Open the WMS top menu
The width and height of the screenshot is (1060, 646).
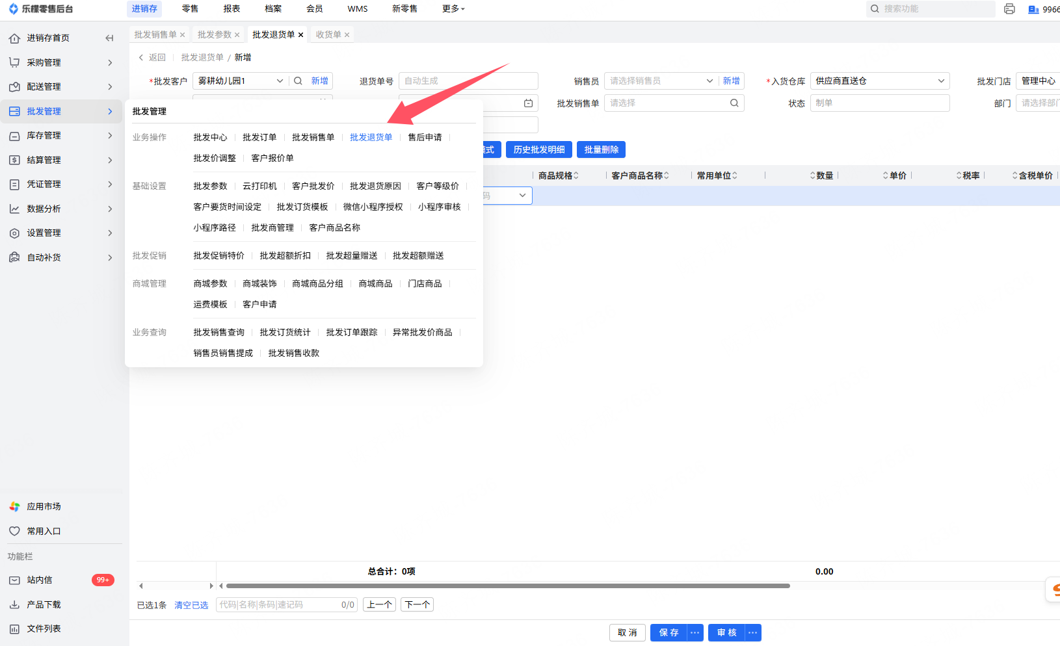coord(358,9)
